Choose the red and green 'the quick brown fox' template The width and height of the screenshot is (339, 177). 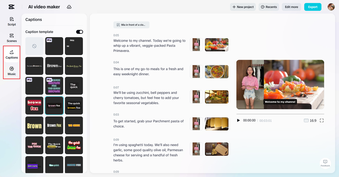(x=74, y=145)
